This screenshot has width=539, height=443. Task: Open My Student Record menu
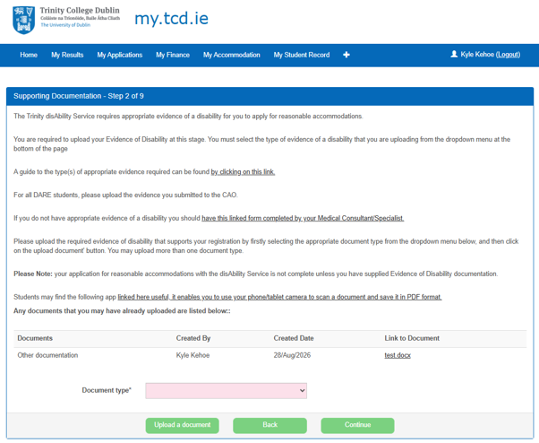click(302, 55)
